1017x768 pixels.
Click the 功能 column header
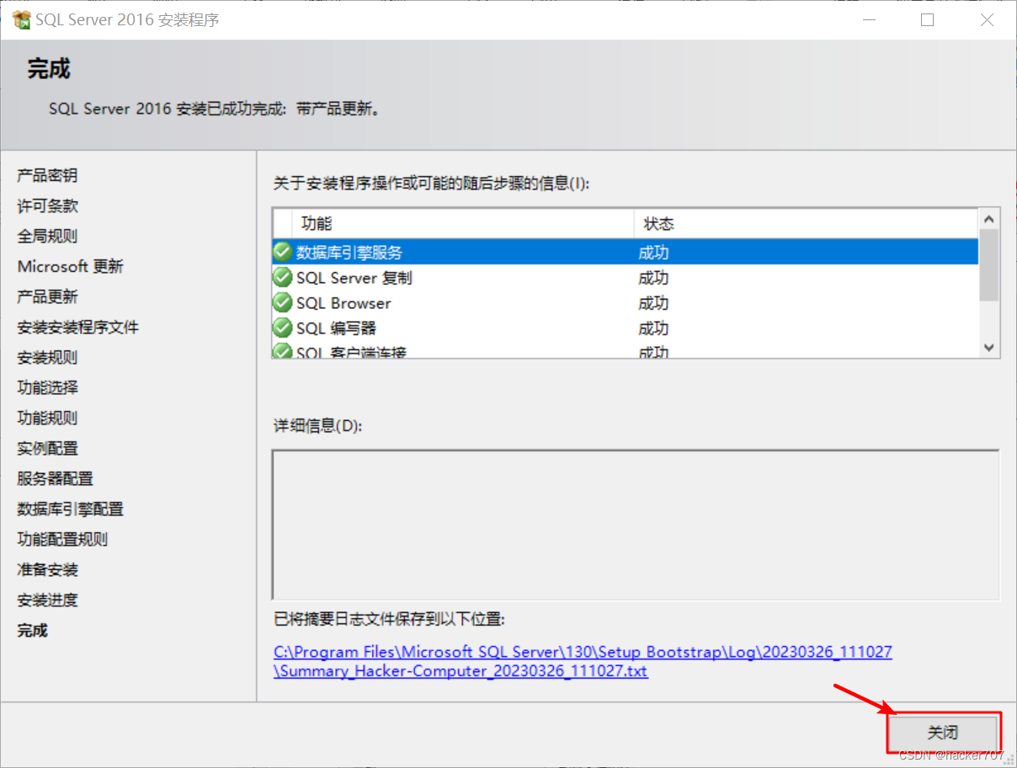tap(462, 223)
